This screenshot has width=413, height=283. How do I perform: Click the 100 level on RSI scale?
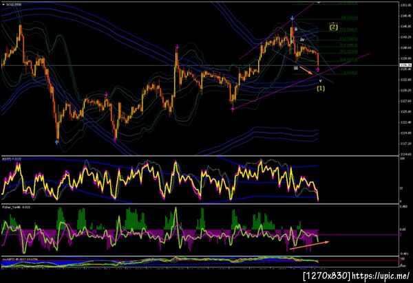(402, 159)
